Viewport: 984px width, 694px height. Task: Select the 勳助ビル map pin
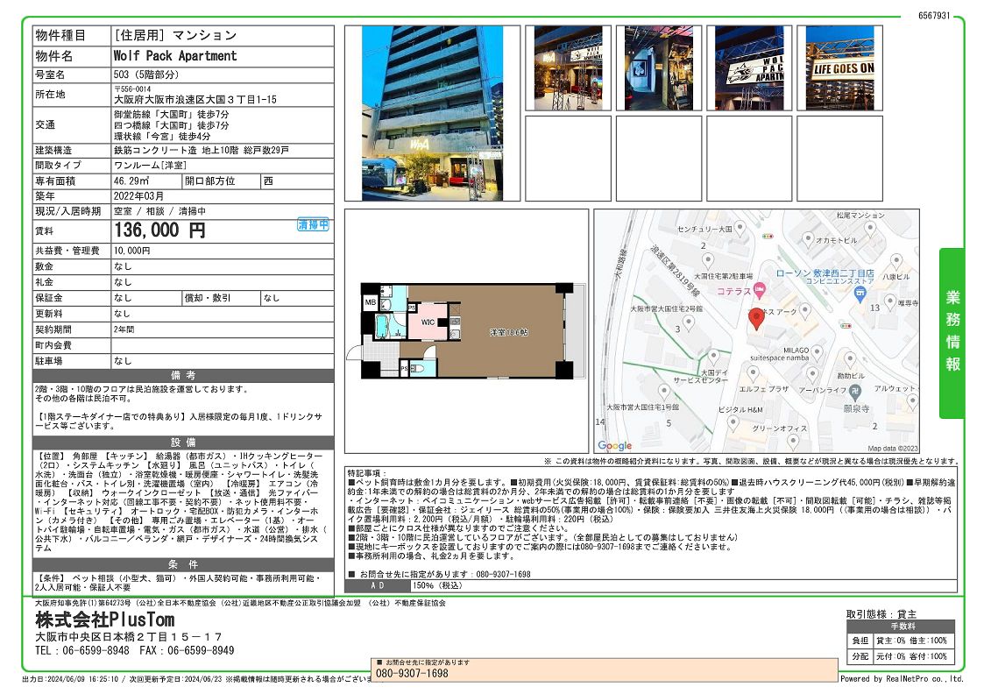[850, 359]
